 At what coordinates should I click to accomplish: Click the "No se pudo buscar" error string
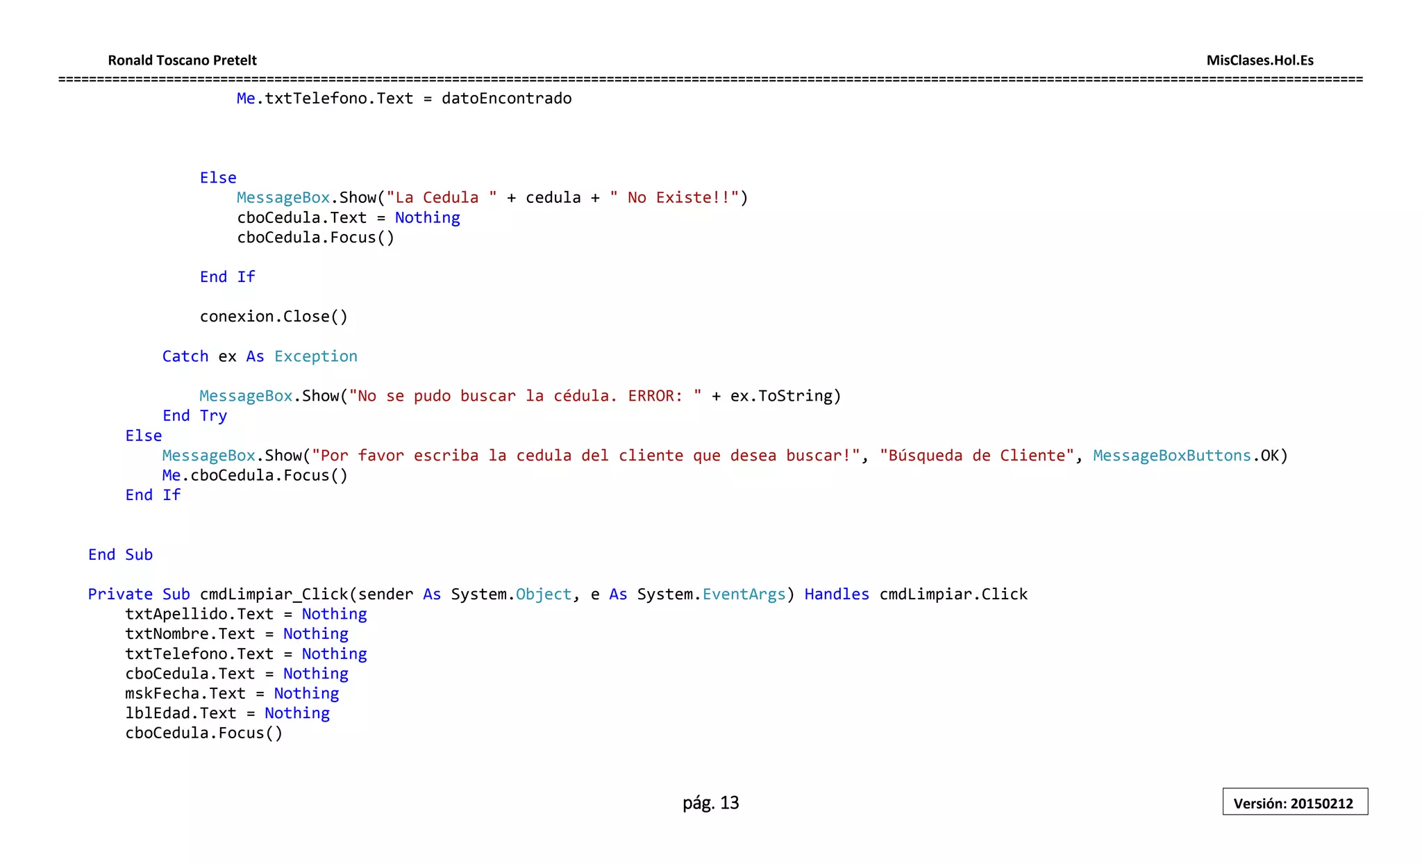525,396
